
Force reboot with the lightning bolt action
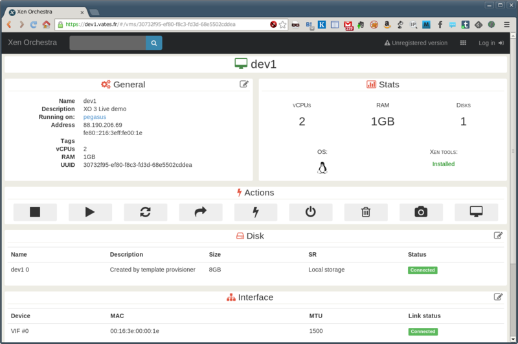click(x=256, y=212)
